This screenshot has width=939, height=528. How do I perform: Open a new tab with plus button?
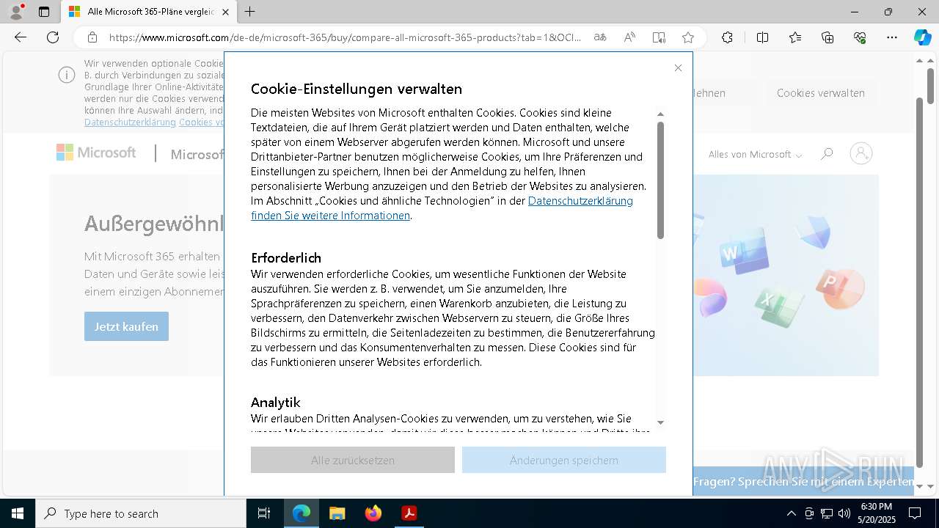click(x=250, y=12)
